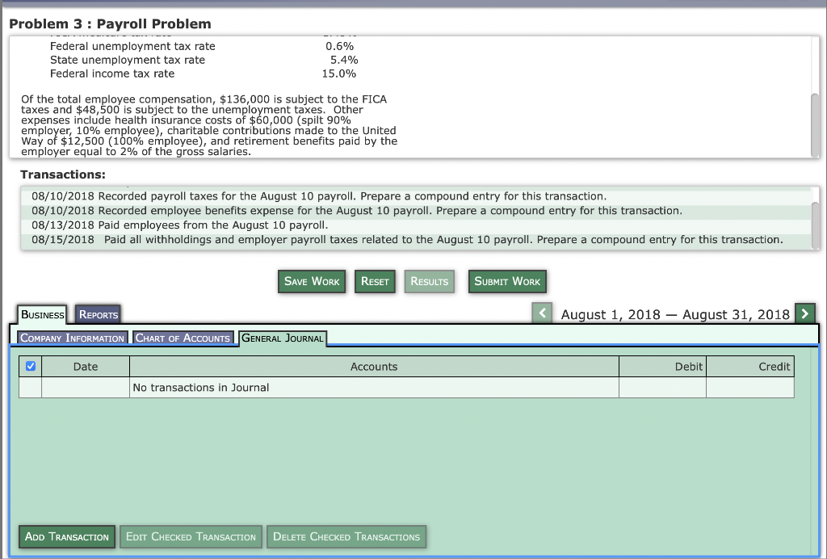Click Edit Checked Transaction
Screen dimensions: 827x559
point(191,536)
